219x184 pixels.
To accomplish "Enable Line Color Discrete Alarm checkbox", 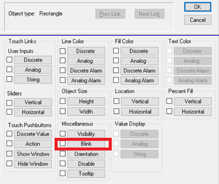I will pos(62,70).
